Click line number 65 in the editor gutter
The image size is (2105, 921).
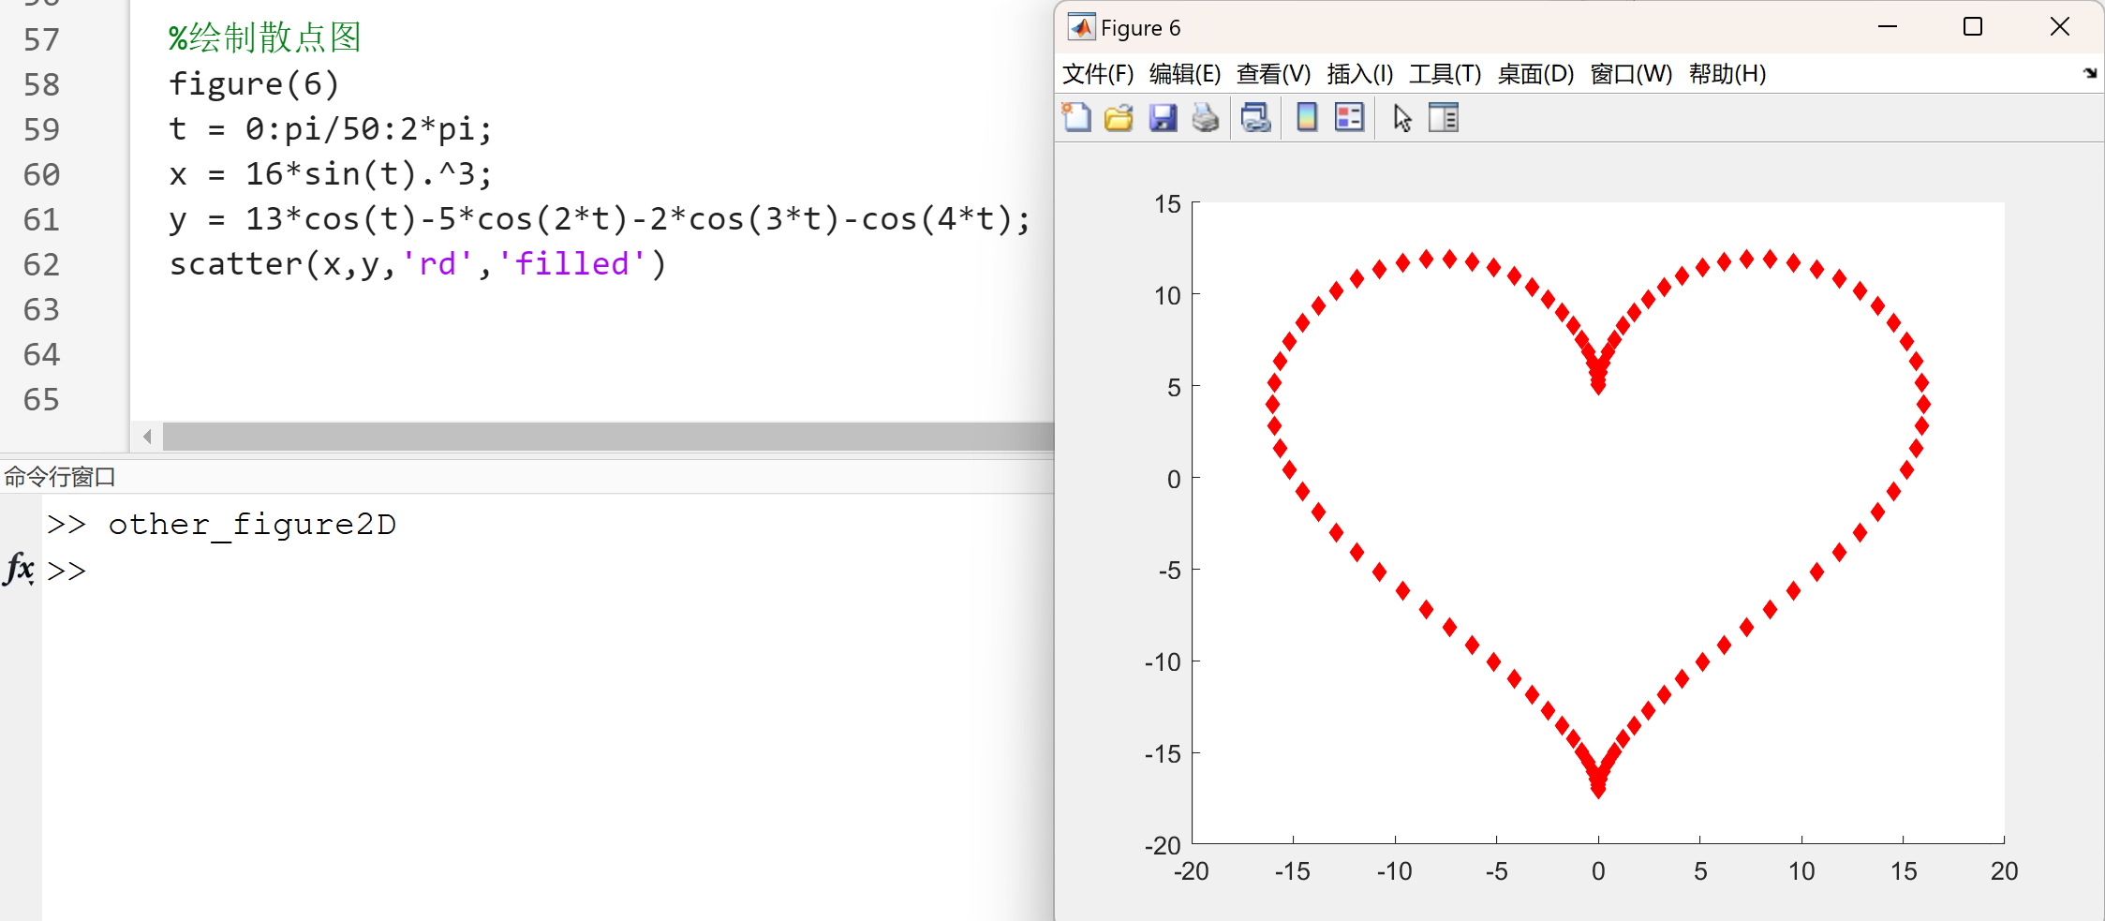41,399
